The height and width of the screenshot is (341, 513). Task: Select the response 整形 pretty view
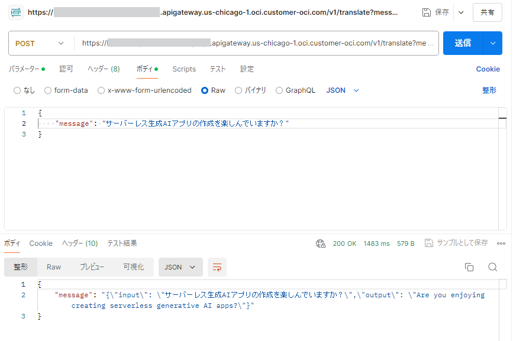(21, 267)
